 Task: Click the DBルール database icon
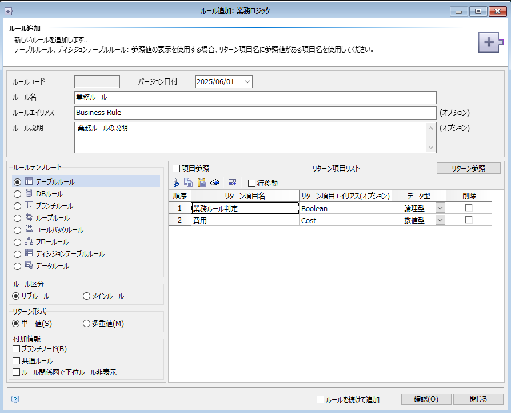[29, 193]
